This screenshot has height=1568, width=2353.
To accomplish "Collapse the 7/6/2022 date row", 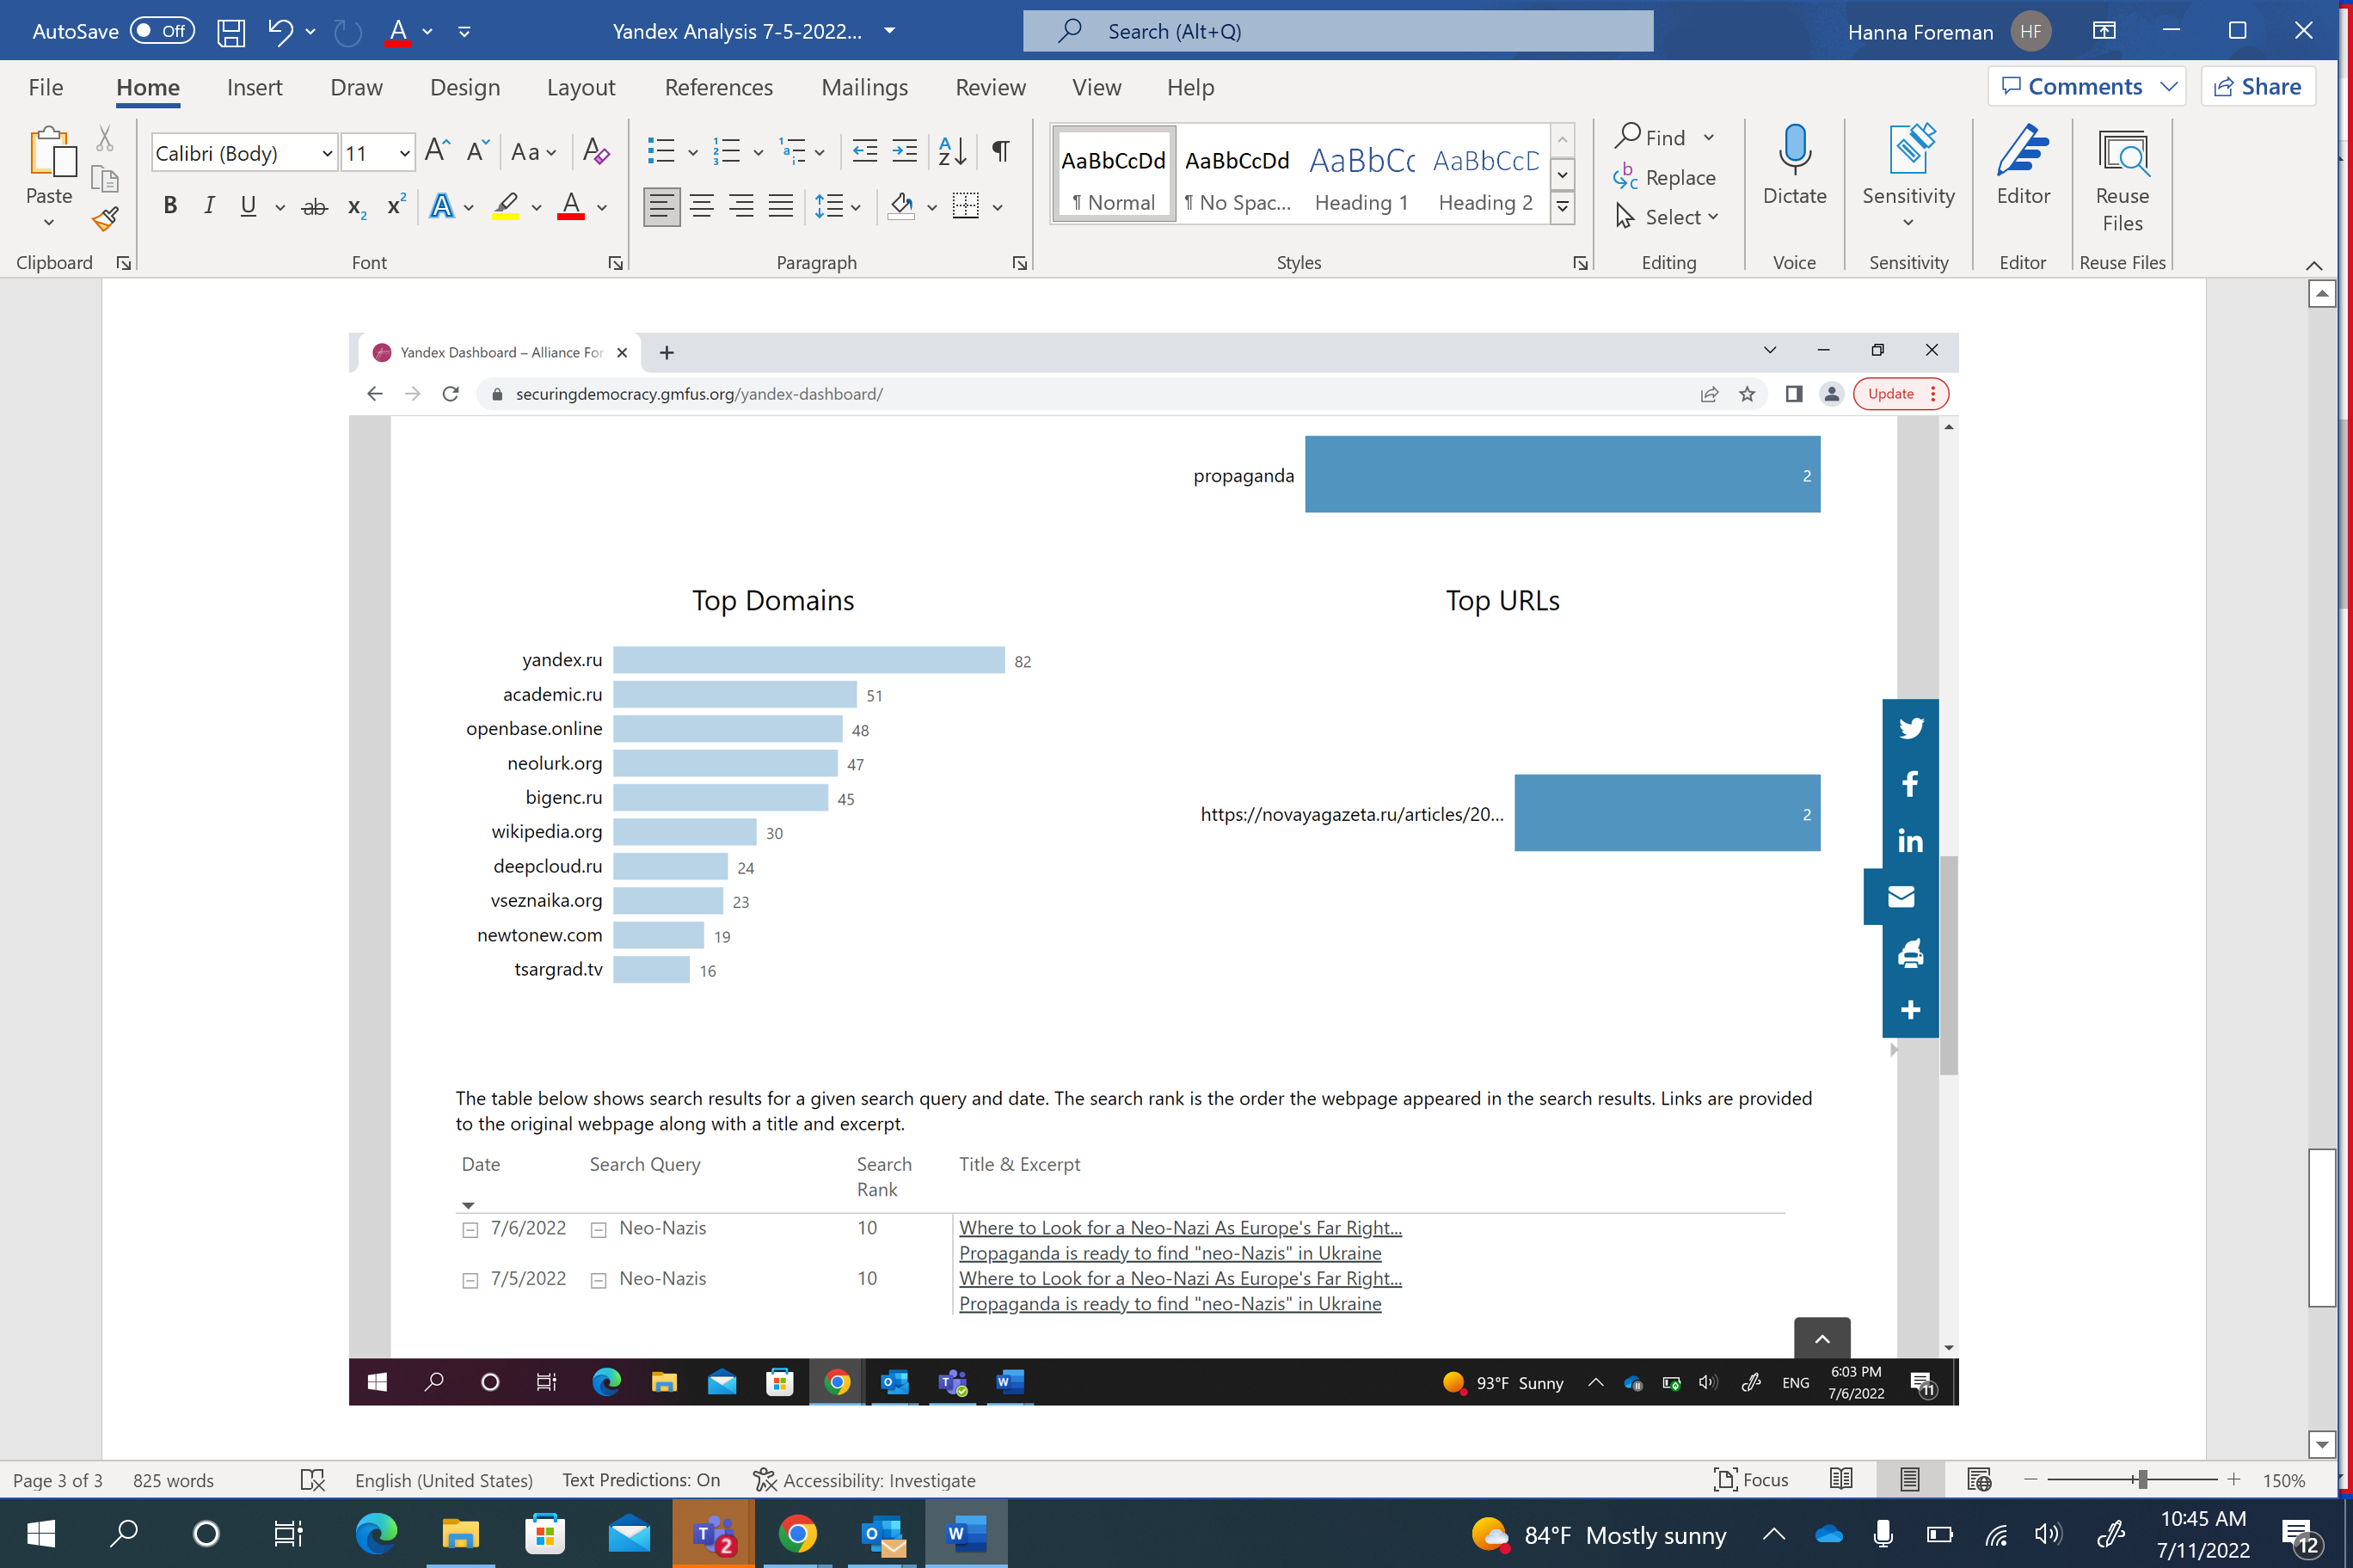I will 470,1231.
